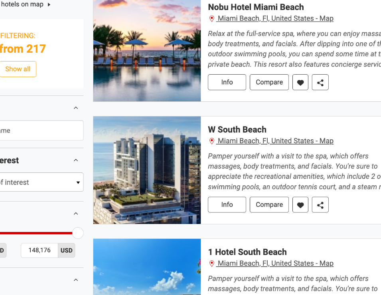Click share icon for W South Beach
This screenshot has height=295, width=381.
320,205
